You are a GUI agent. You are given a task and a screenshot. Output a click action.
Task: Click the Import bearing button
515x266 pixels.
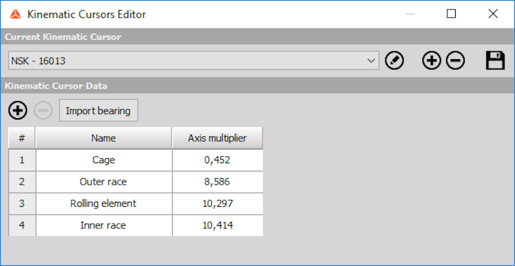tap(98, 111)
